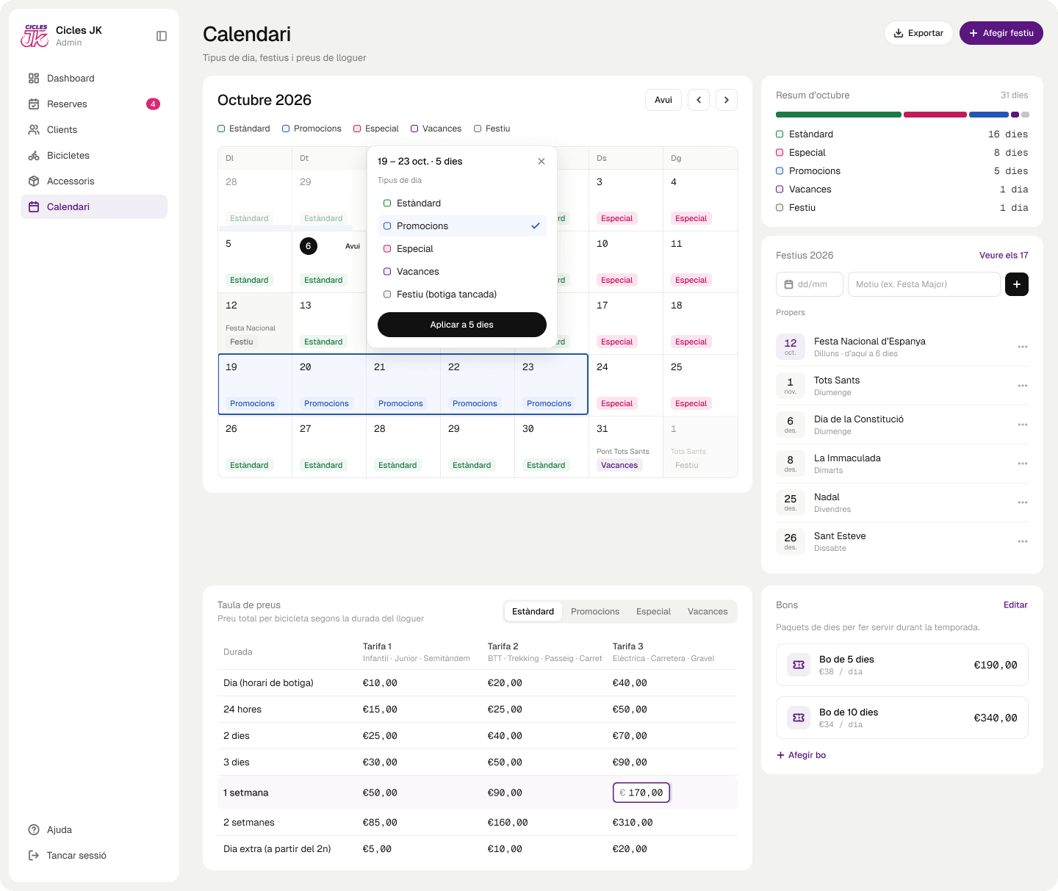This screenshot has width=1058, height=891.
Task: Add the holiday with the black plus button
Action: (x=1017, y=284)
